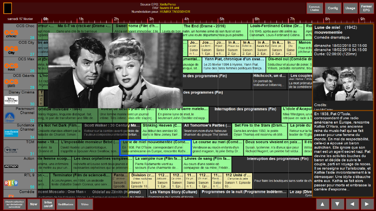Click the black square at top-left corner
The height and width of the screenshot is (211, 376).
click(8, 8)
